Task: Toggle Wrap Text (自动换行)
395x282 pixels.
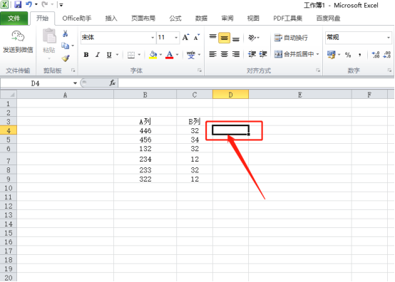Action: pyautogui.click(x=291, y=38)
